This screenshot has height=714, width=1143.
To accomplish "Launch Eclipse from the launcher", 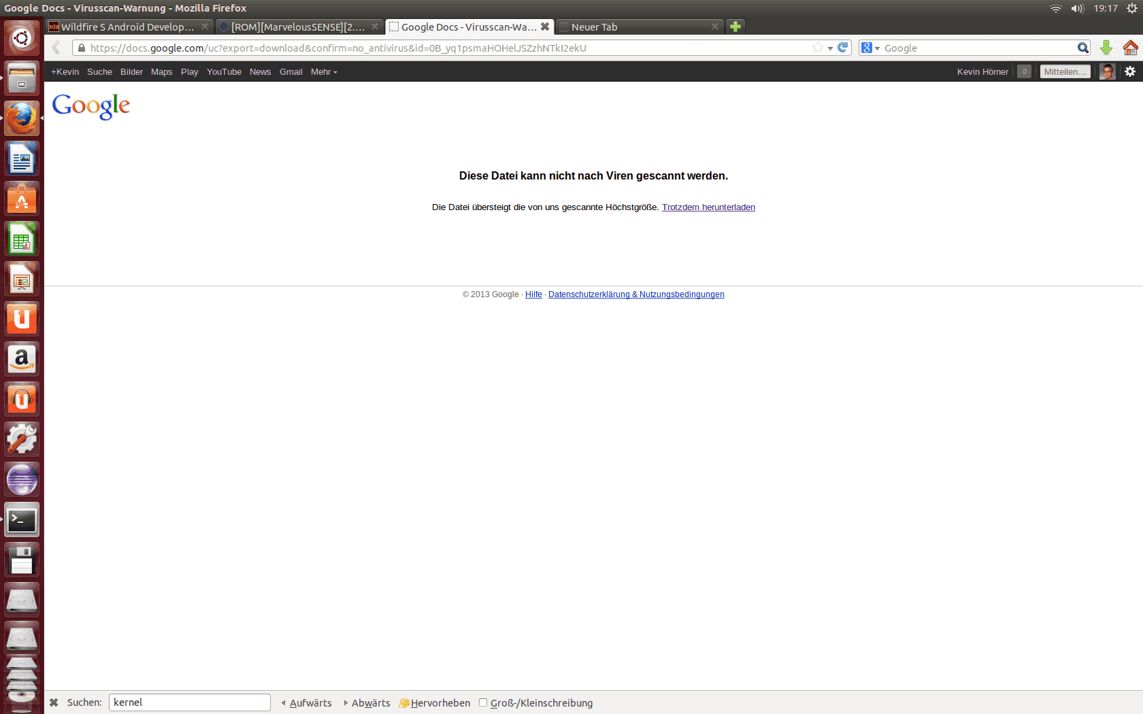I will [x=22, y=479].
